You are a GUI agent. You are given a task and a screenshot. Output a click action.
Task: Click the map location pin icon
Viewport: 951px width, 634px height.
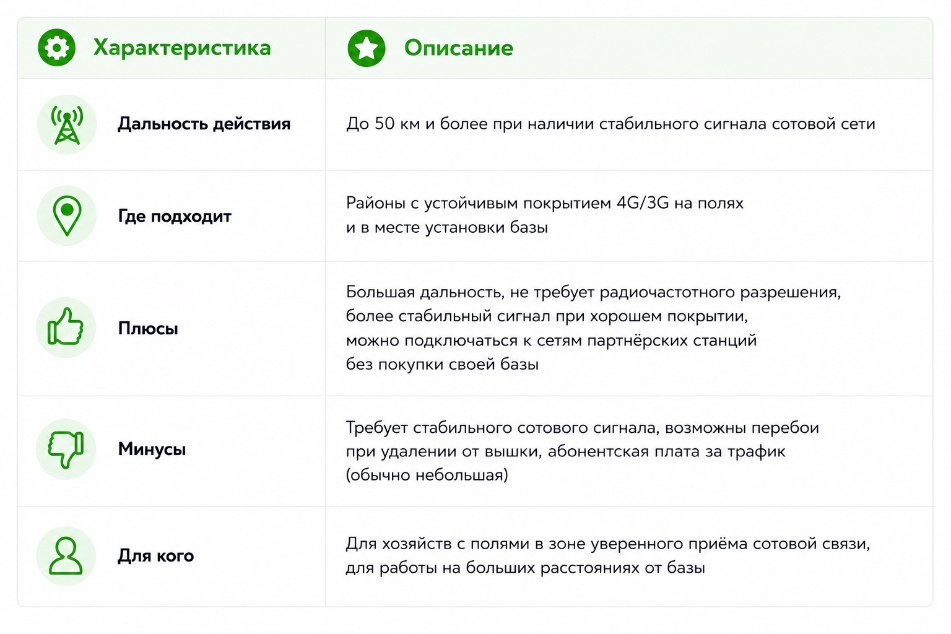tap(67, 216)
